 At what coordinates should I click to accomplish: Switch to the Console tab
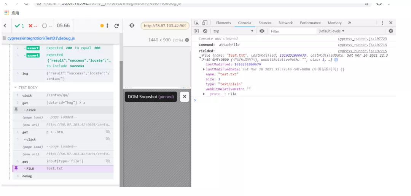[245, 23]
